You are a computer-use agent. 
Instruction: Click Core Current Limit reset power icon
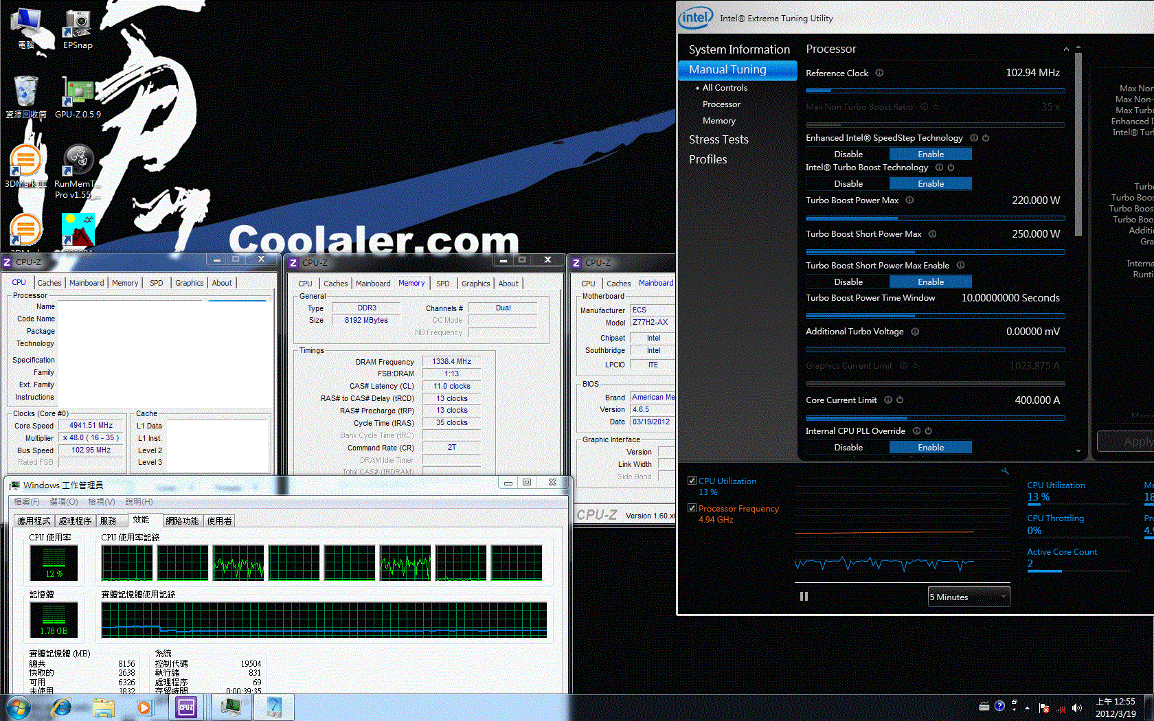[x=900, y=400]
